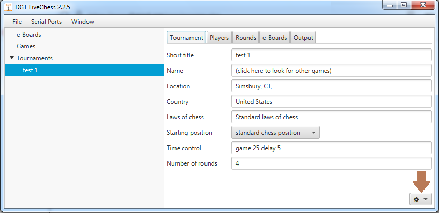
Task: Maximize the DGT LiveChess window
Action: coord(403,5)
